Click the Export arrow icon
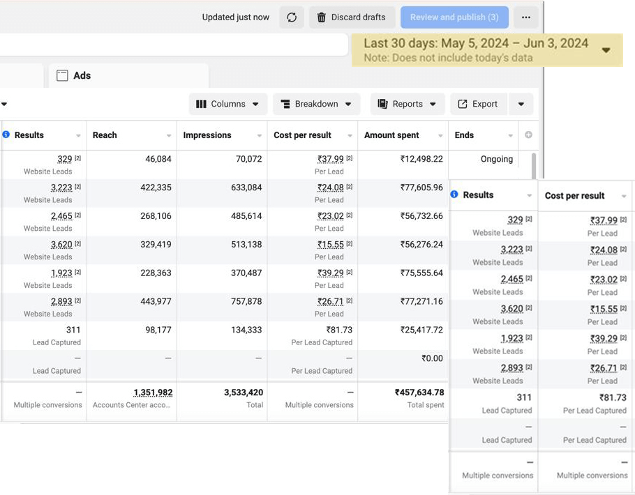635x495 pixels. click(x=463, y=104)
